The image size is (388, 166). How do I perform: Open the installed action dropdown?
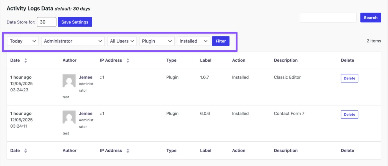click(193, 41)
